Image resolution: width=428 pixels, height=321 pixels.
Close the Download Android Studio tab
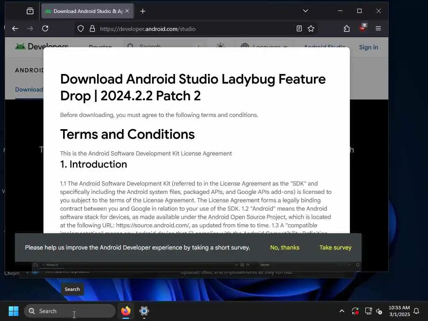tap(127, 11)
